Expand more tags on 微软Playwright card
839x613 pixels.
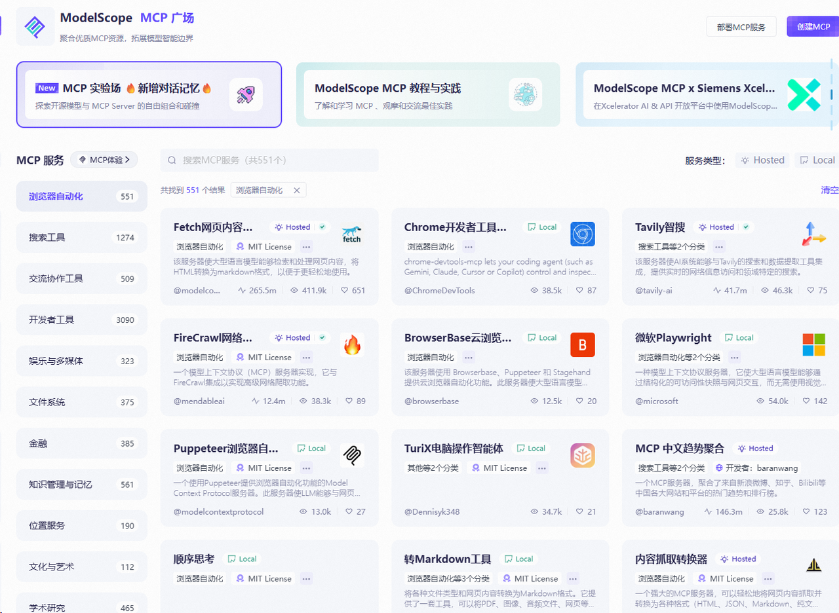735,358
